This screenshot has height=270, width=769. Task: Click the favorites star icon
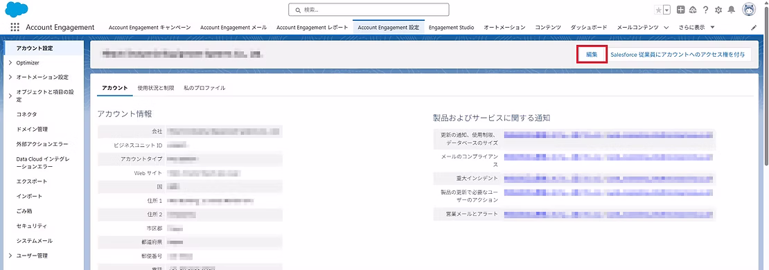(658, 10)
